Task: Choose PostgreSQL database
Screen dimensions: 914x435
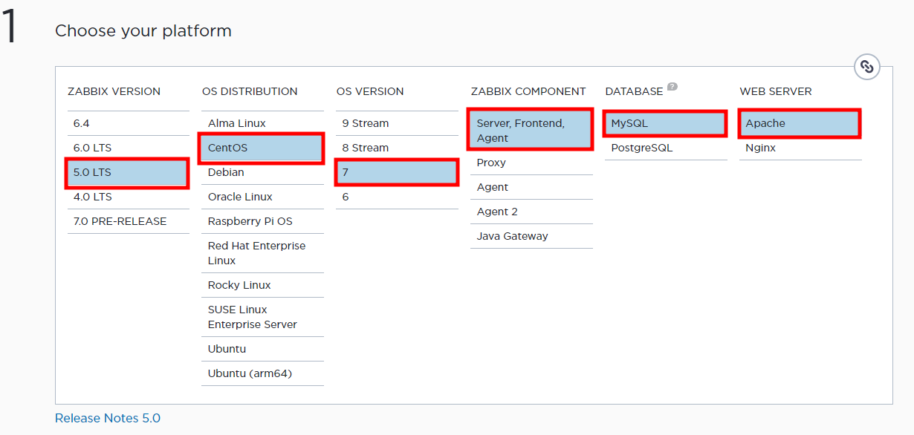Action: click(x=666, y=148)
